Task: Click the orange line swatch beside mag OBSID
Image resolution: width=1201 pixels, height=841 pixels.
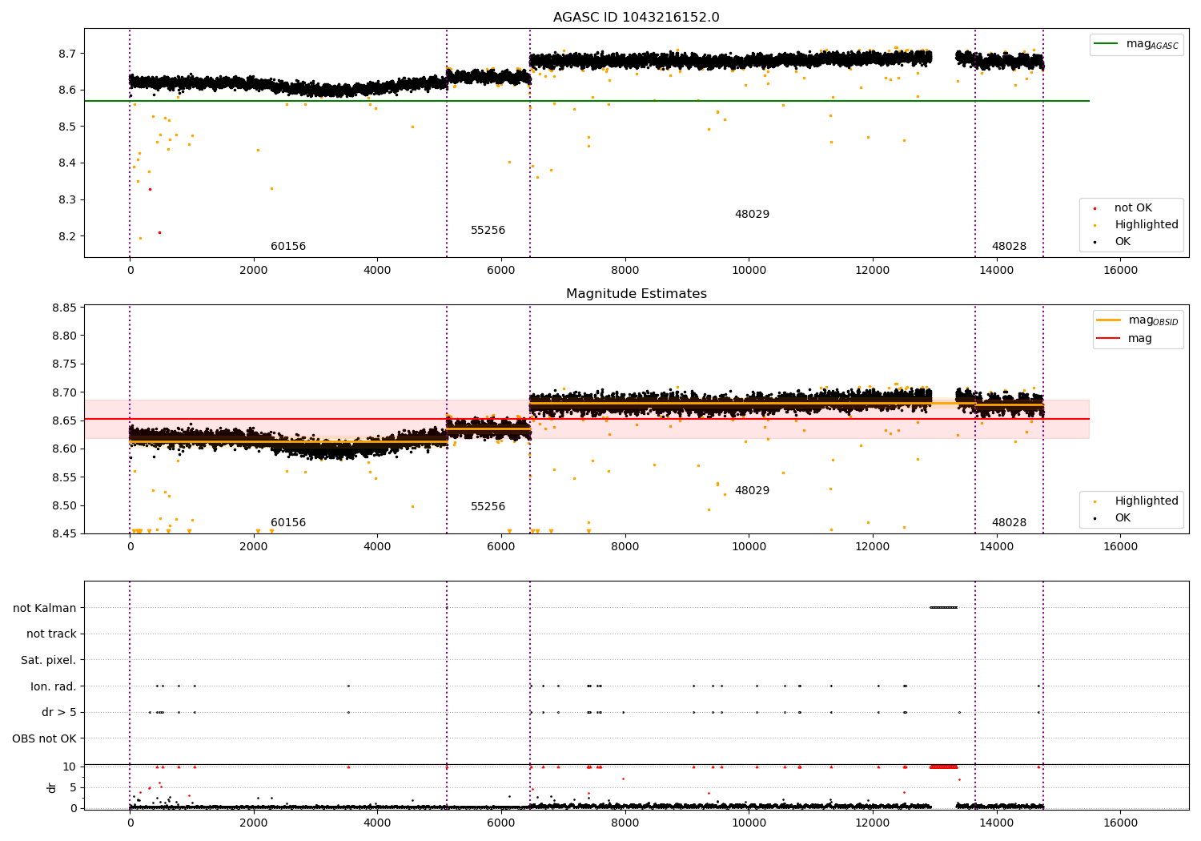Action: [x=1109, y=320]
